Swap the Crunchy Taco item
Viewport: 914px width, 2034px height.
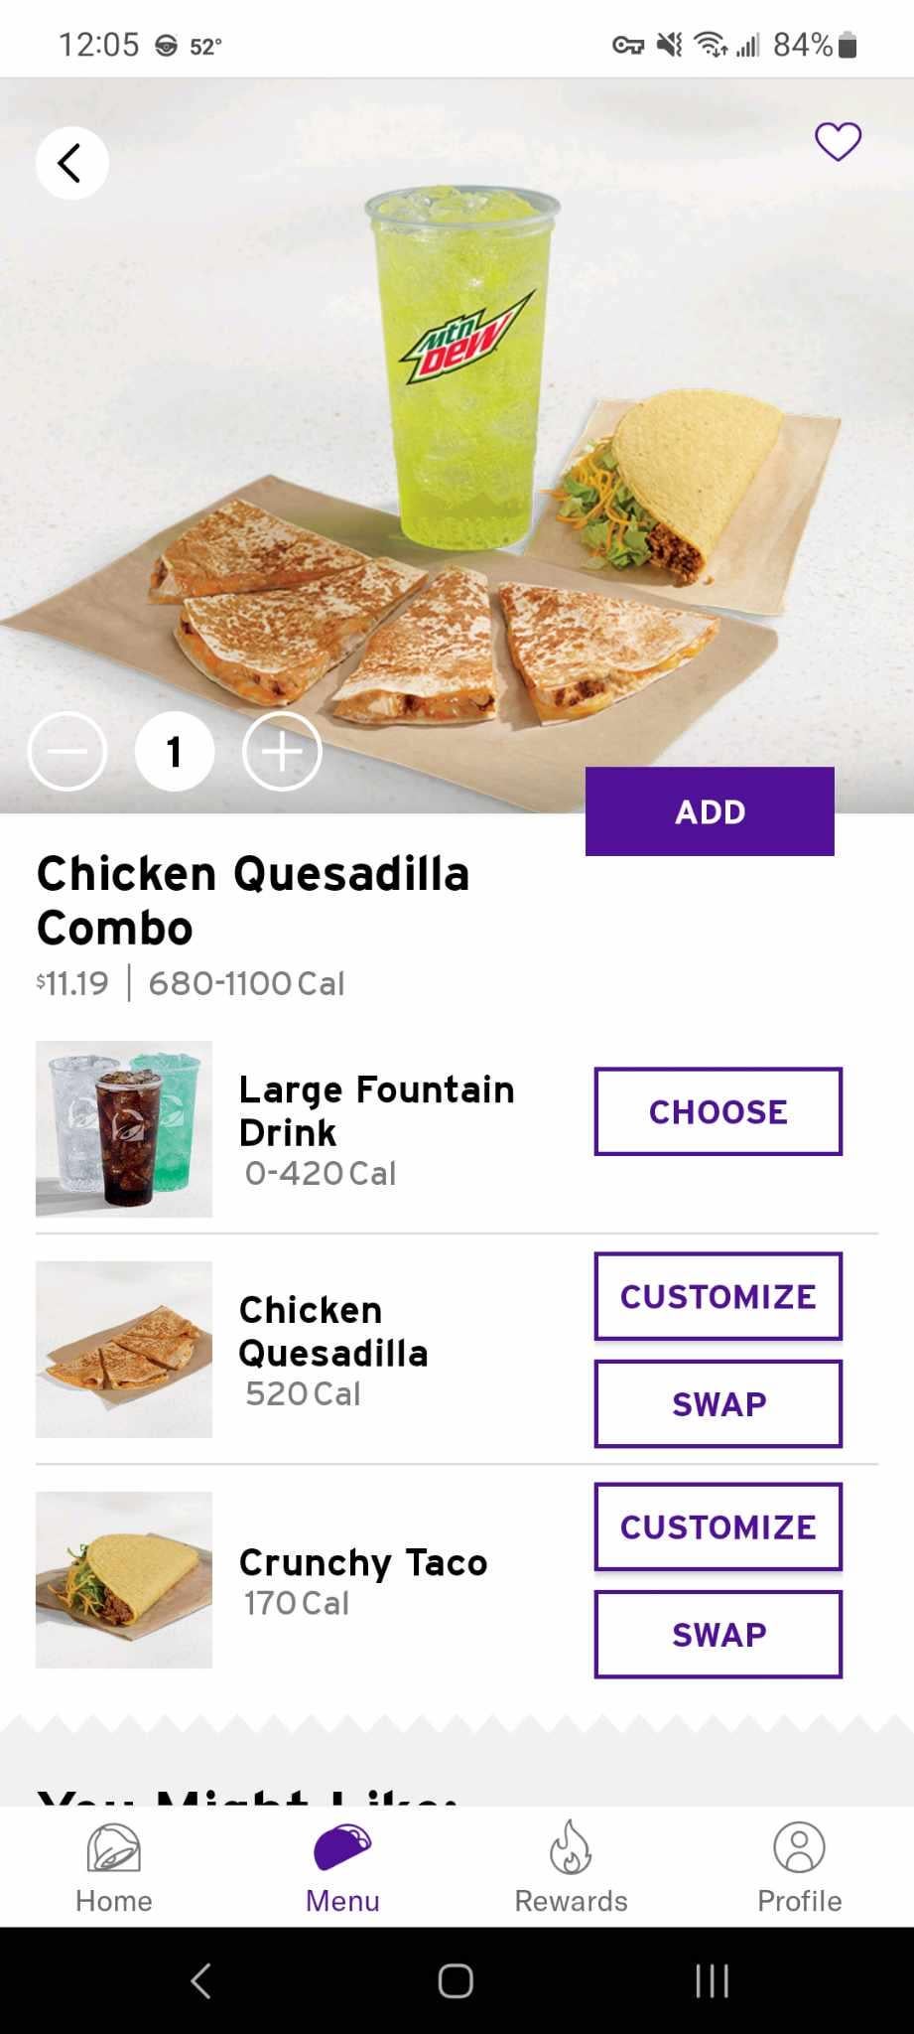point(718,1634)
